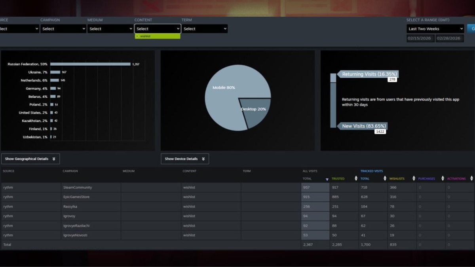The width and height of the screenshot is (475, 267).
Task: Click the 957 total visits cell
Action: tap(315, 187)
